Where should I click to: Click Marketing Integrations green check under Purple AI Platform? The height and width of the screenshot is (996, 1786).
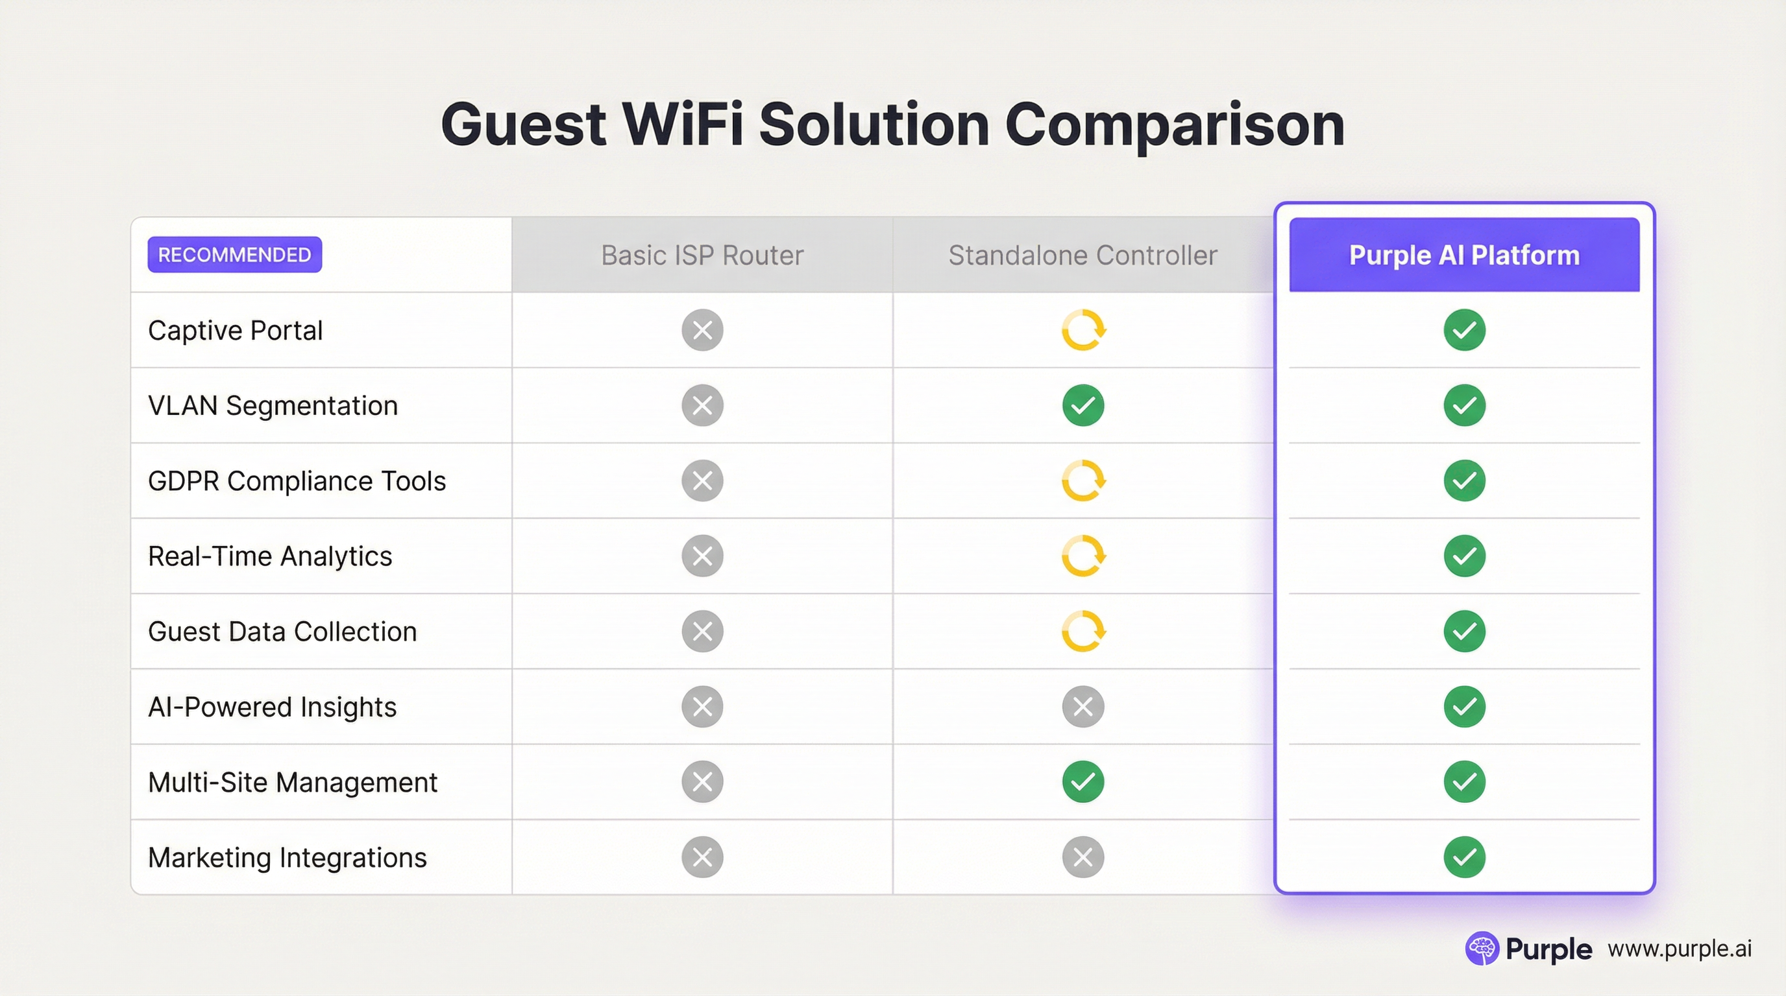[1464, 857]
